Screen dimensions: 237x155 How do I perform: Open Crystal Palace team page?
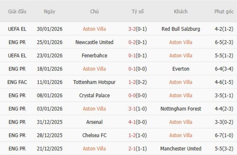click(94, 96)
